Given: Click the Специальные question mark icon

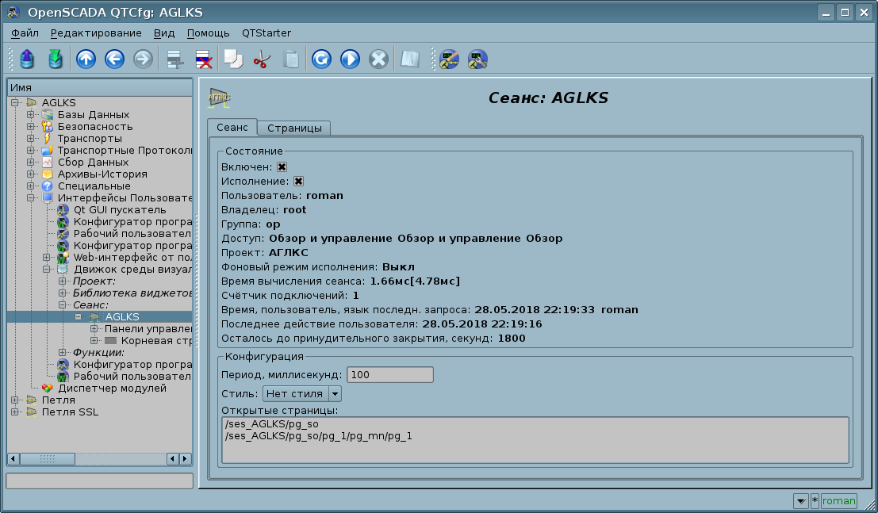Looking at the screenshot, I should [48, 186].
